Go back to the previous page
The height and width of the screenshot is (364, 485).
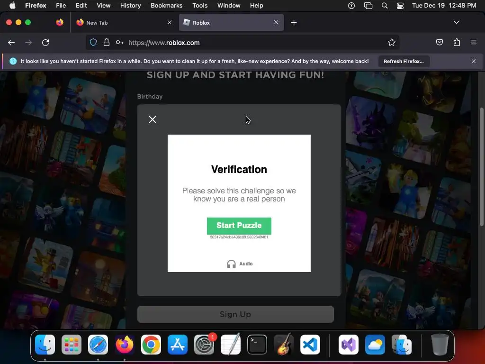pyautogui.click(x=11, y=43)
